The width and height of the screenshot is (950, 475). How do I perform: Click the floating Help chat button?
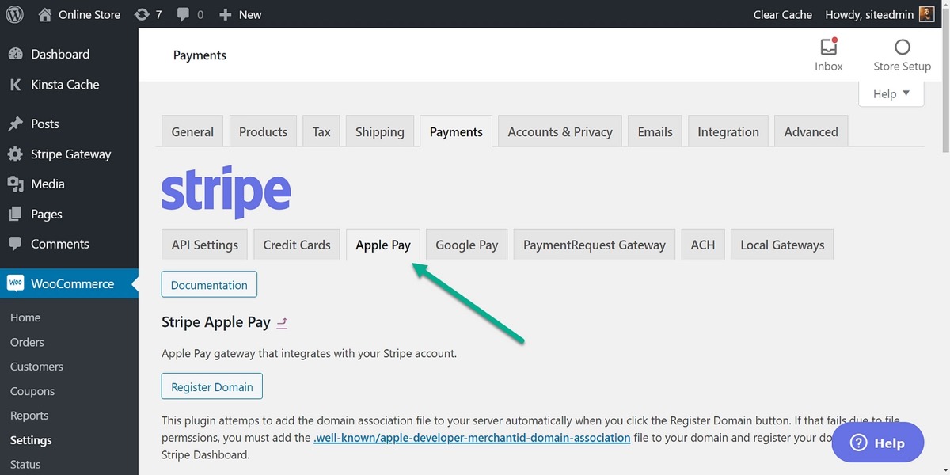pos(877,443)
